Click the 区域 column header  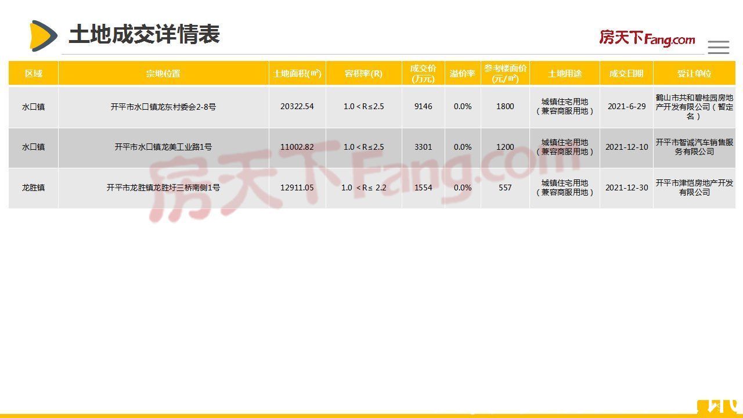coord(34,74)
